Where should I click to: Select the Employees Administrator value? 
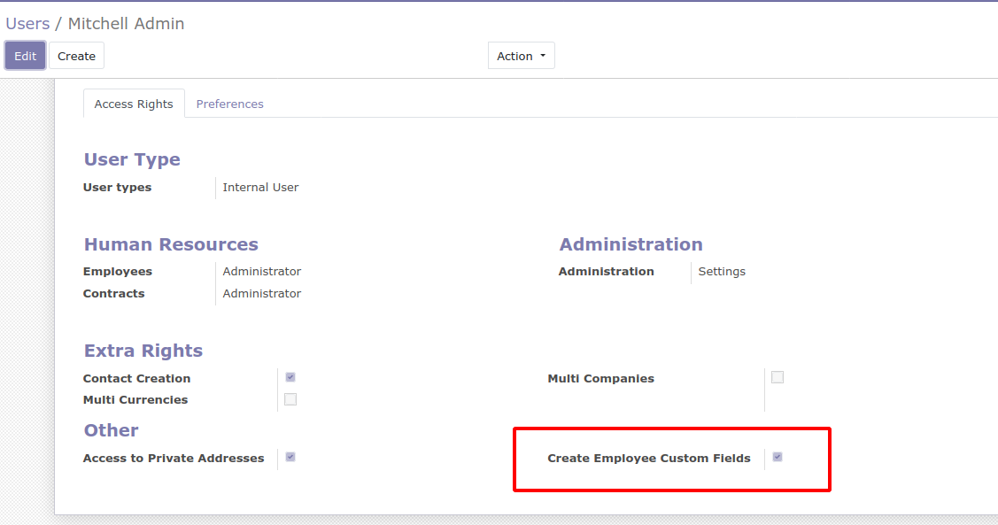pos(261,272)
